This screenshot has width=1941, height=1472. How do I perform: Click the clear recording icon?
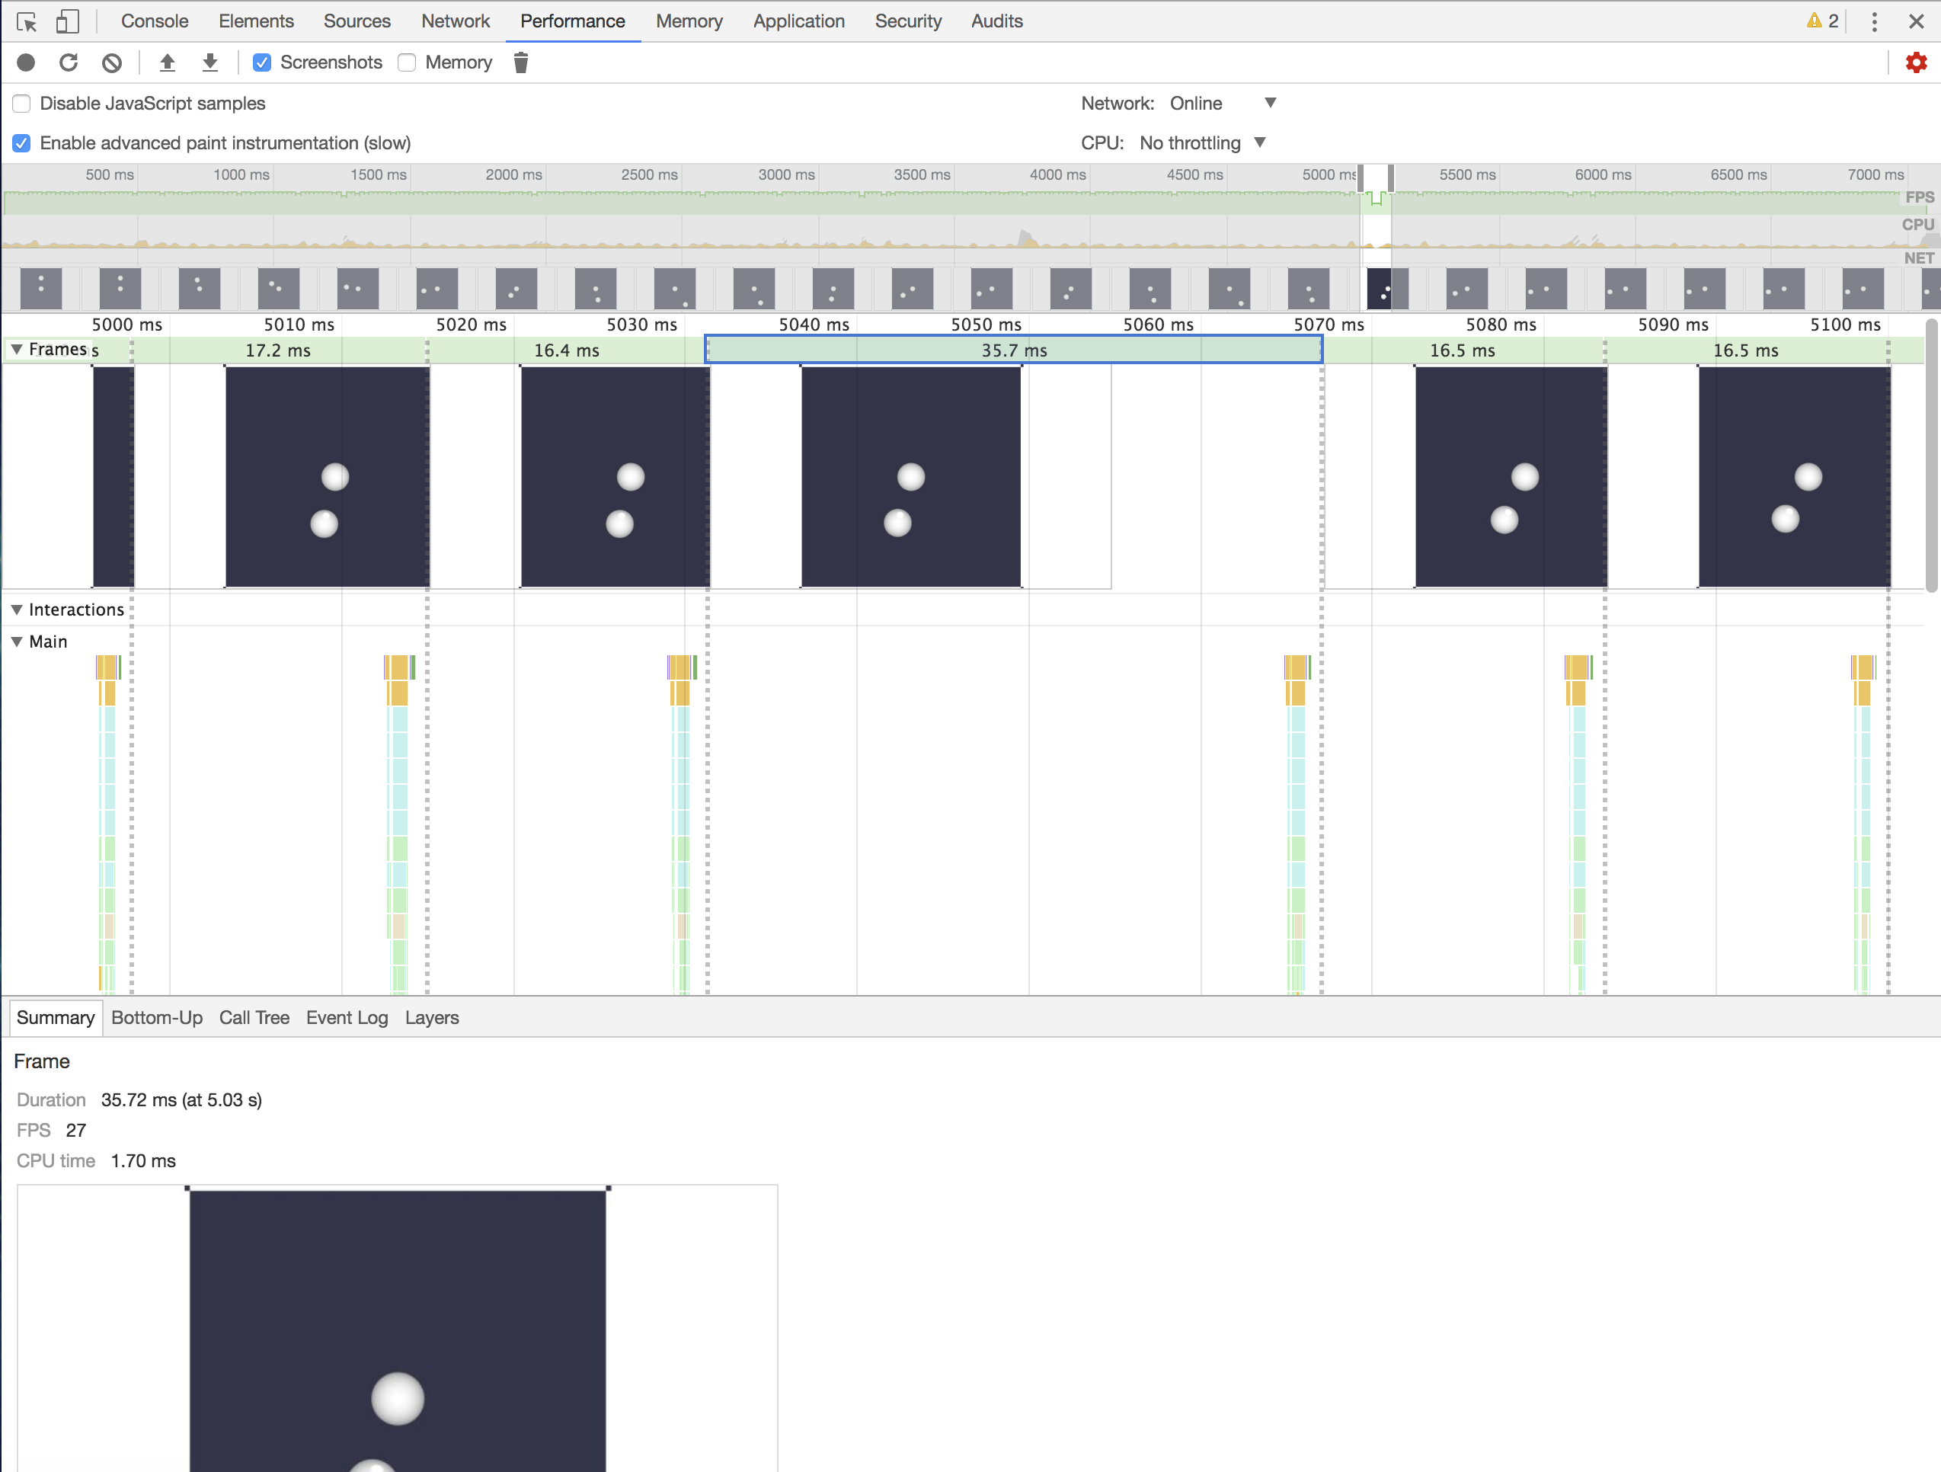coord(111,62)
